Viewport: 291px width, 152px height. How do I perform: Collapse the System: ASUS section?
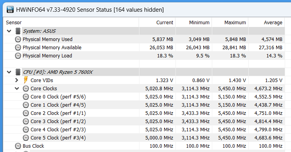click(x=9, y=31)
